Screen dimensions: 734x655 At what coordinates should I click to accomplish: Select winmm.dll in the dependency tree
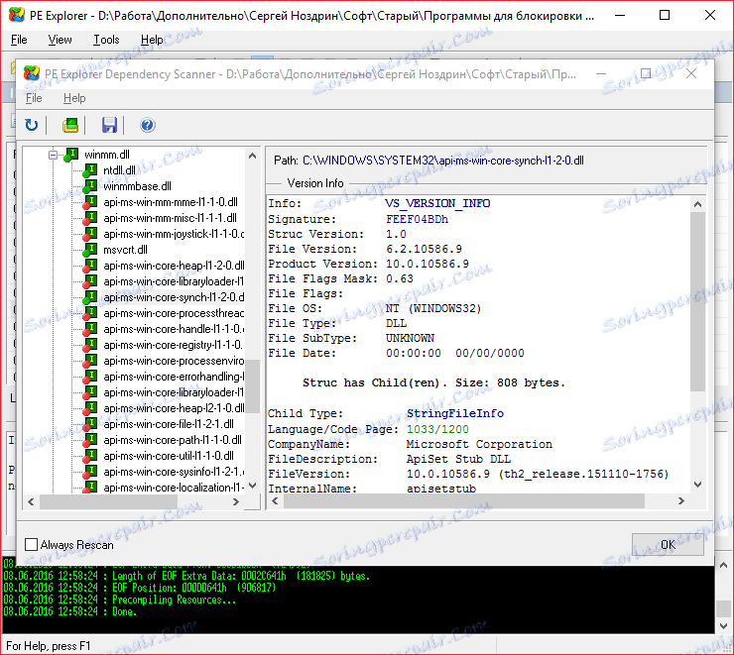tap(107, 155)
